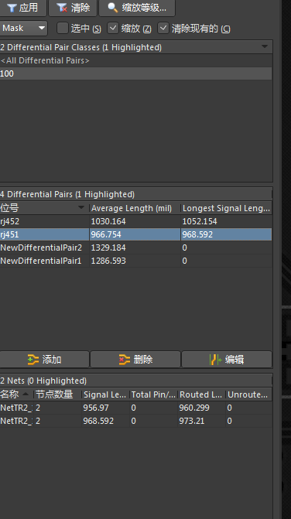Select the net with signal length 956.97

click(135, 408)
